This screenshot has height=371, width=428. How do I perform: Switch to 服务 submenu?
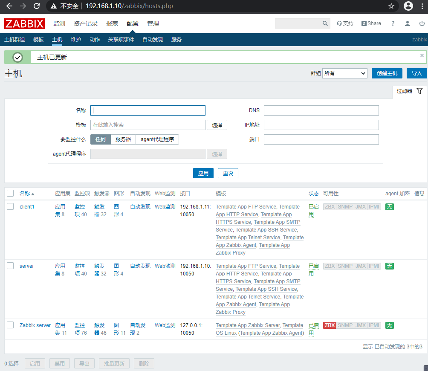click(x=176, y=40)
